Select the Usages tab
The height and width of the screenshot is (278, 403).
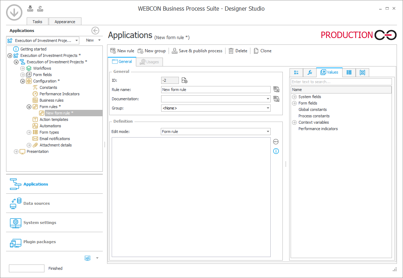point(149,62)
